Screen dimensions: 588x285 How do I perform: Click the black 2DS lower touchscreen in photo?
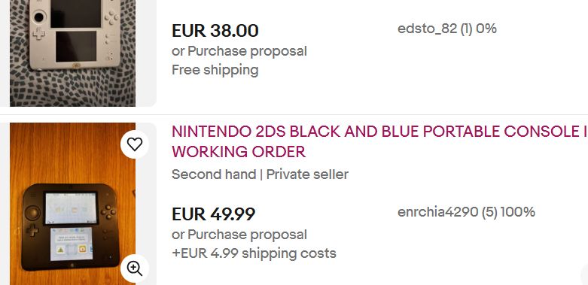(72, 244)
